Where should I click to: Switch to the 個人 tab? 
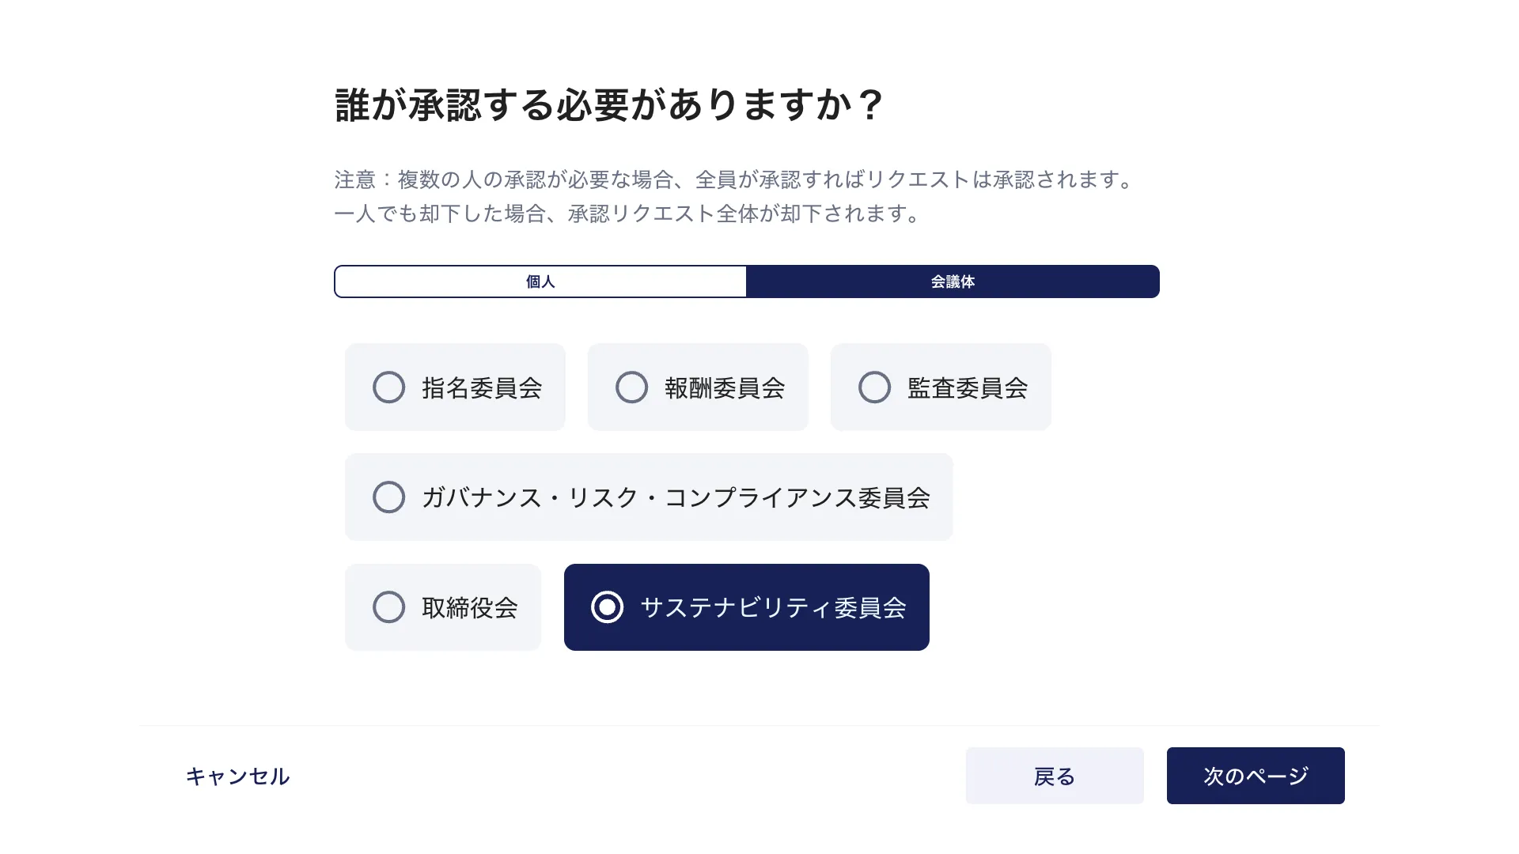click(x=540, y=281)
